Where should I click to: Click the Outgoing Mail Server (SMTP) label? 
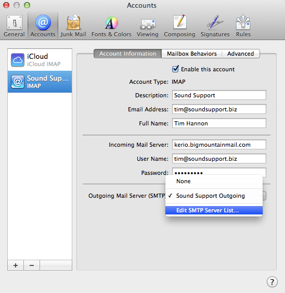click(x=127, y=196)
